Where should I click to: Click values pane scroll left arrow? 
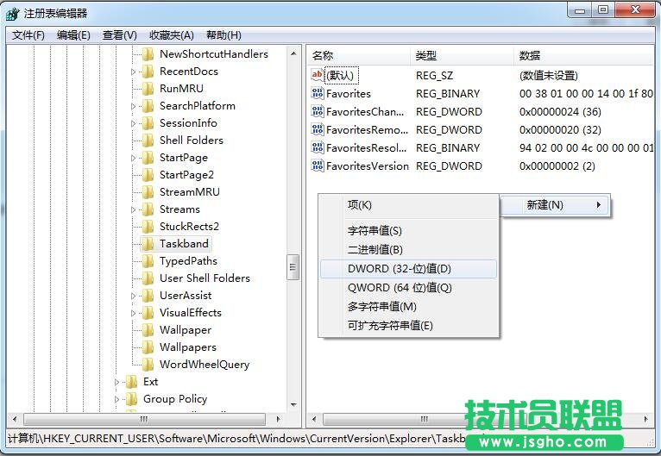[314, 420]
